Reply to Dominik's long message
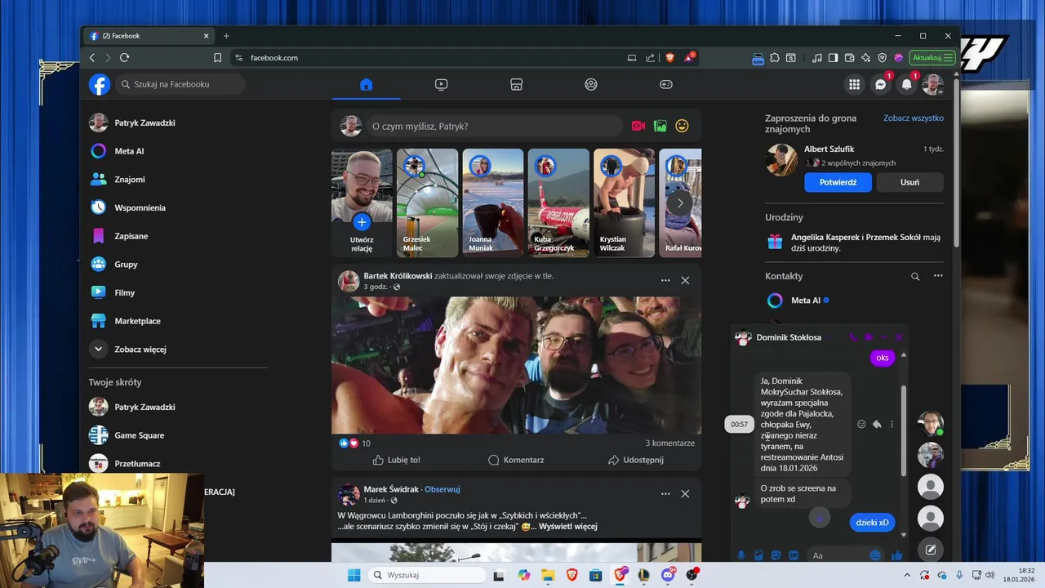 click(877, 425)
